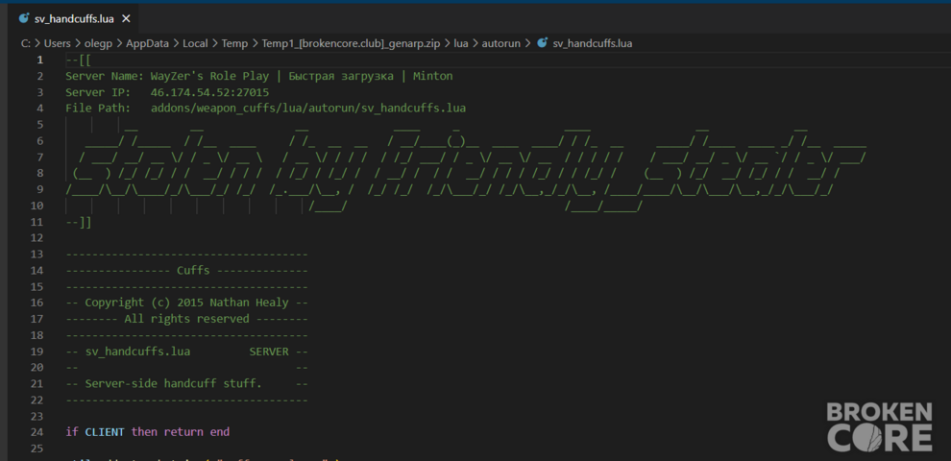This screenshot has height=461, width=951.
Task: Select the Temp breadcrumb segment
Action: [234, 43]
